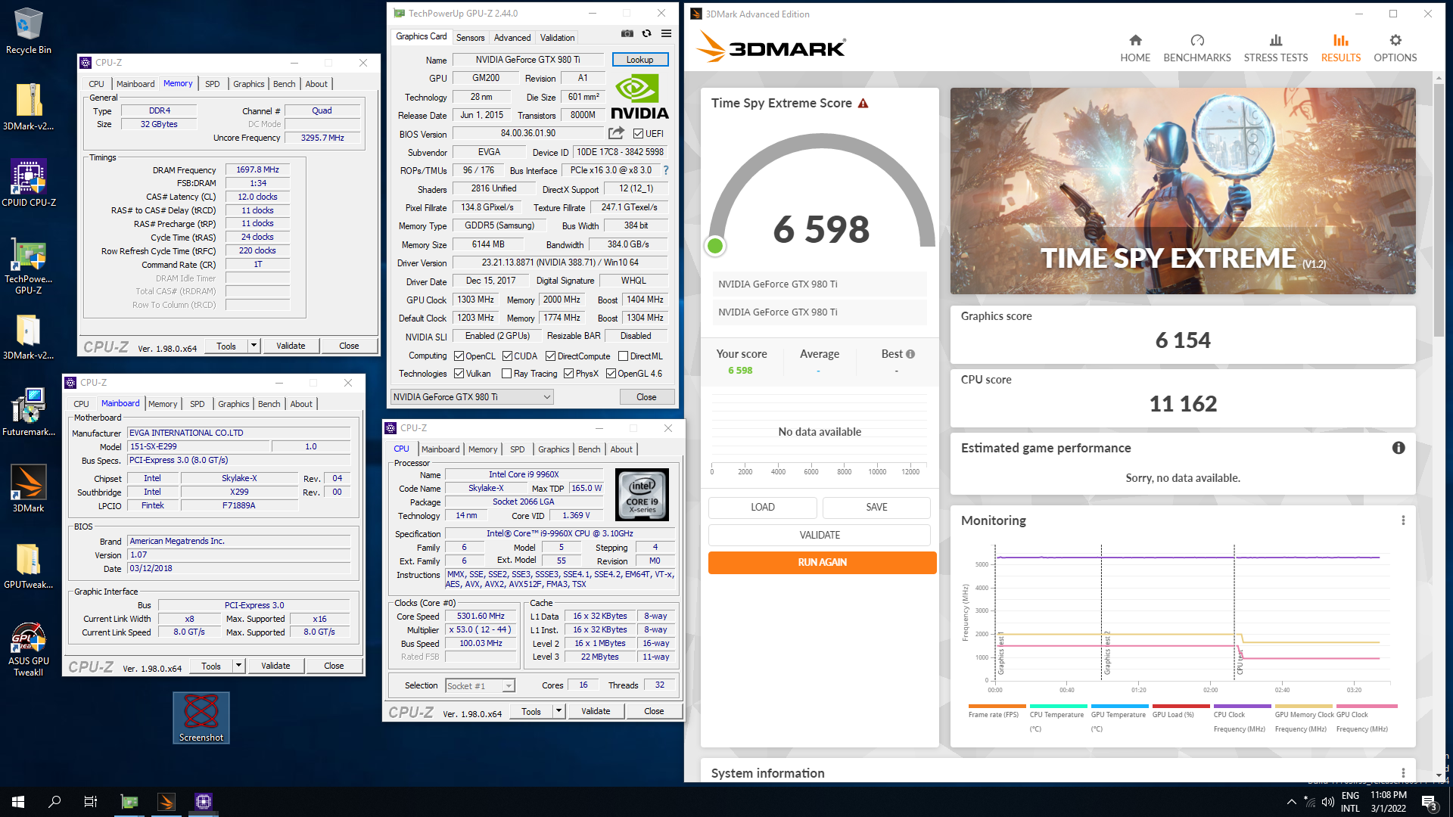Click GPU-Z camera screenshot icon
This screenshot has height=817, width=1453.
point(627,33)
